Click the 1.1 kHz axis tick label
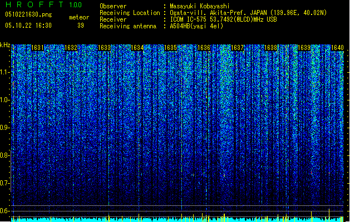The height and width of the screenshot is (222, 350). coord(5,73)
